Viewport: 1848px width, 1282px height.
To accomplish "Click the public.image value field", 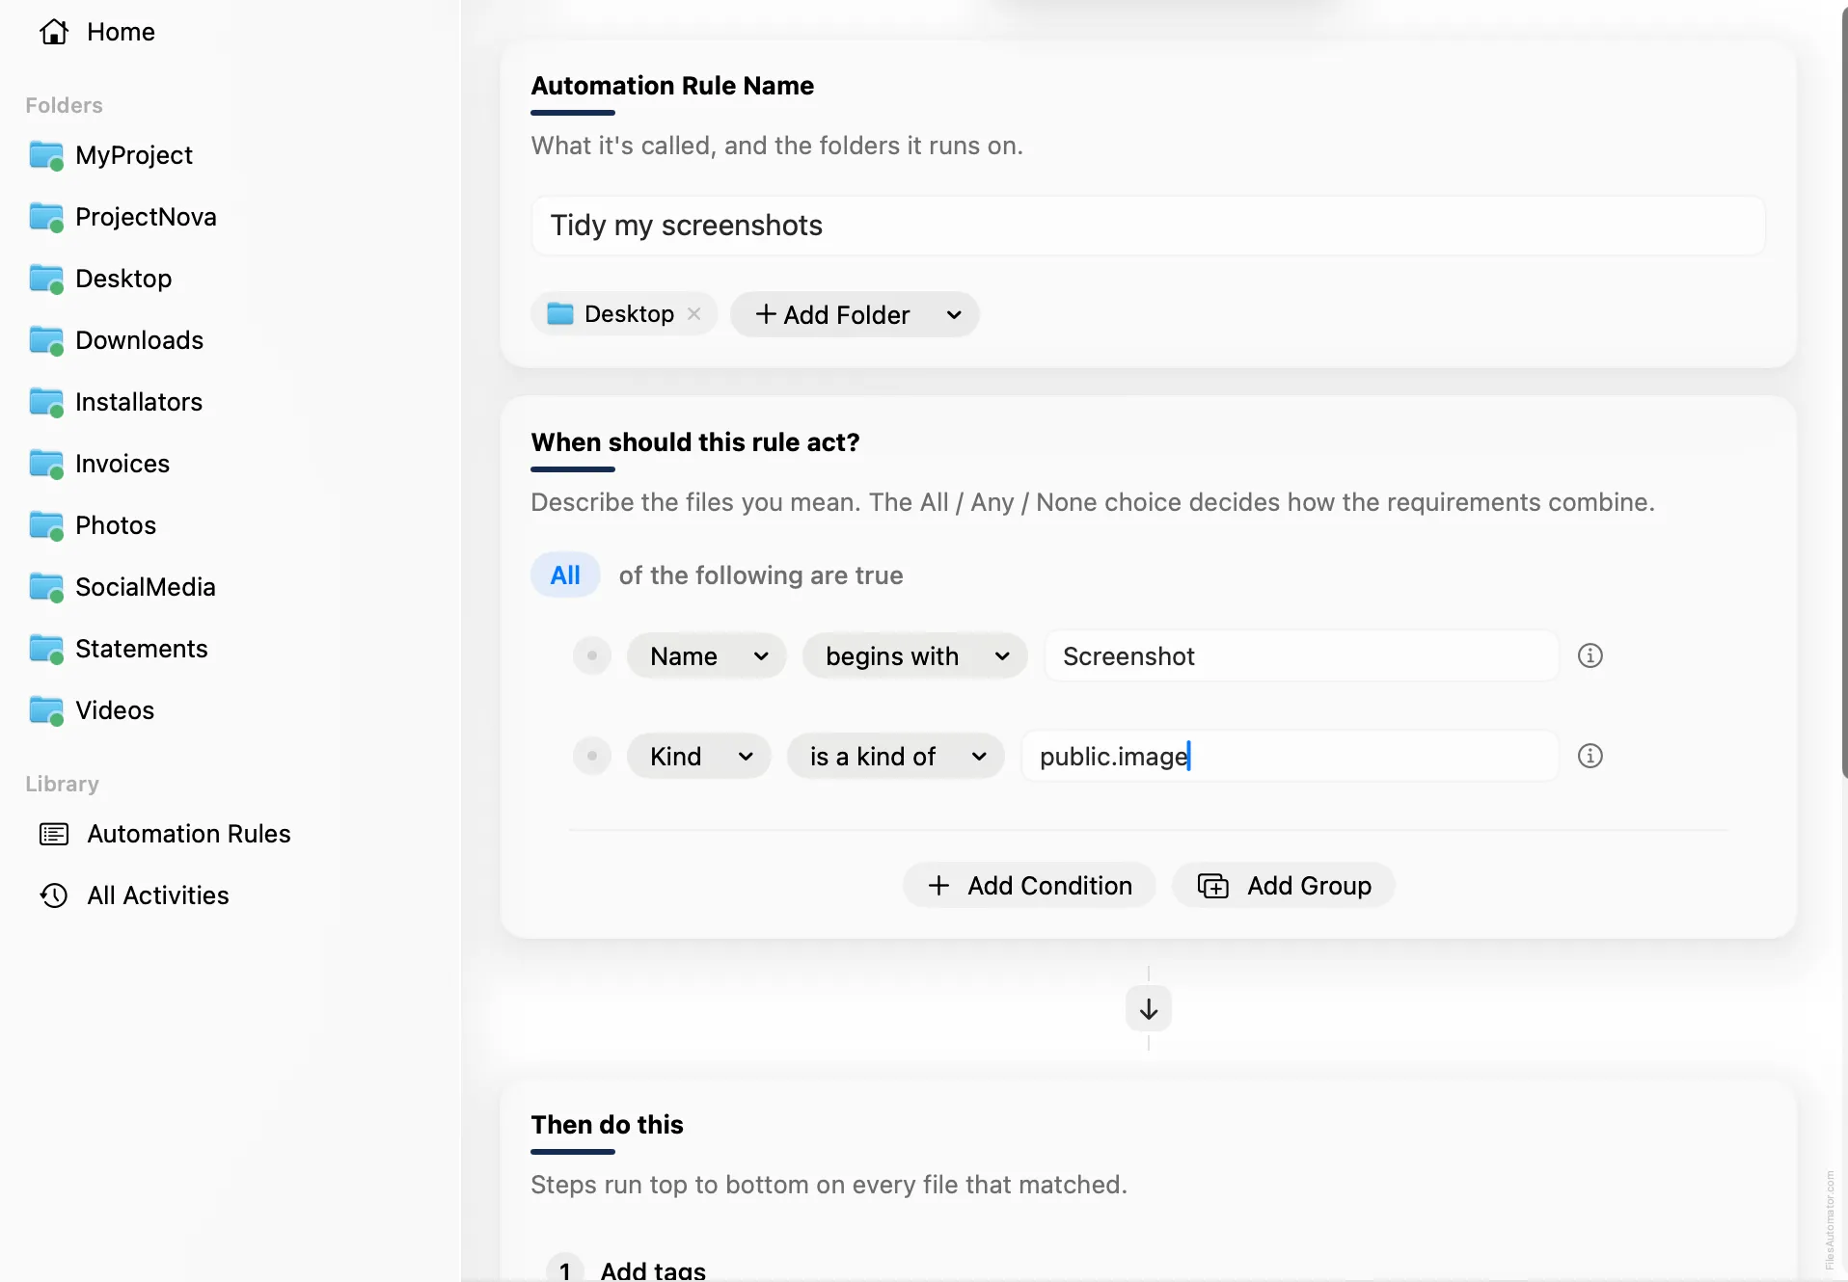I will (x=1290, y=757).
